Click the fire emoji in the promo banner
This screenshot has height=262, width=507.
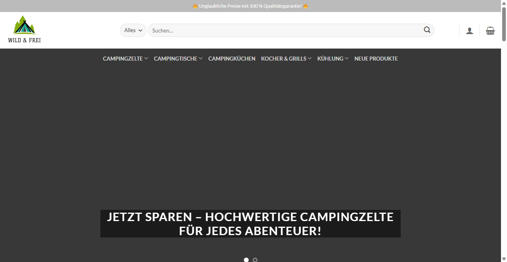195,6
